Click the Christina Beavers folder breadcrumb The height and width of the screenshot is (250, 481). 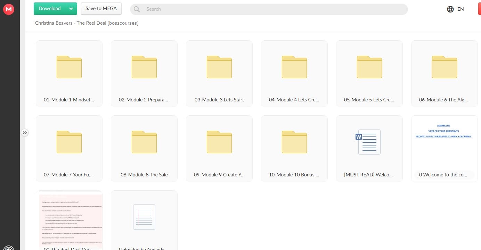click(x=87, y=23)
